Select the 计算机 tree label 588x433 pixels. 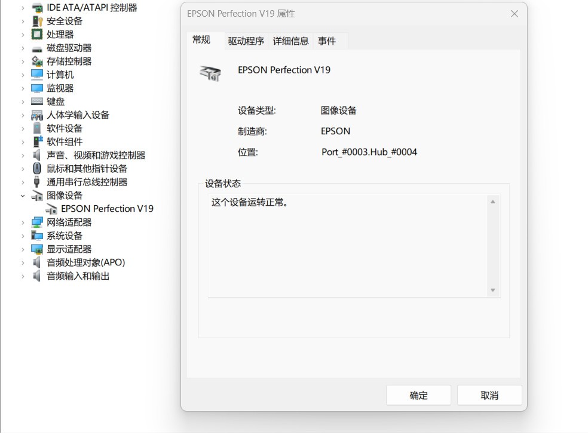pyautogui.click(x=60, y=75)
